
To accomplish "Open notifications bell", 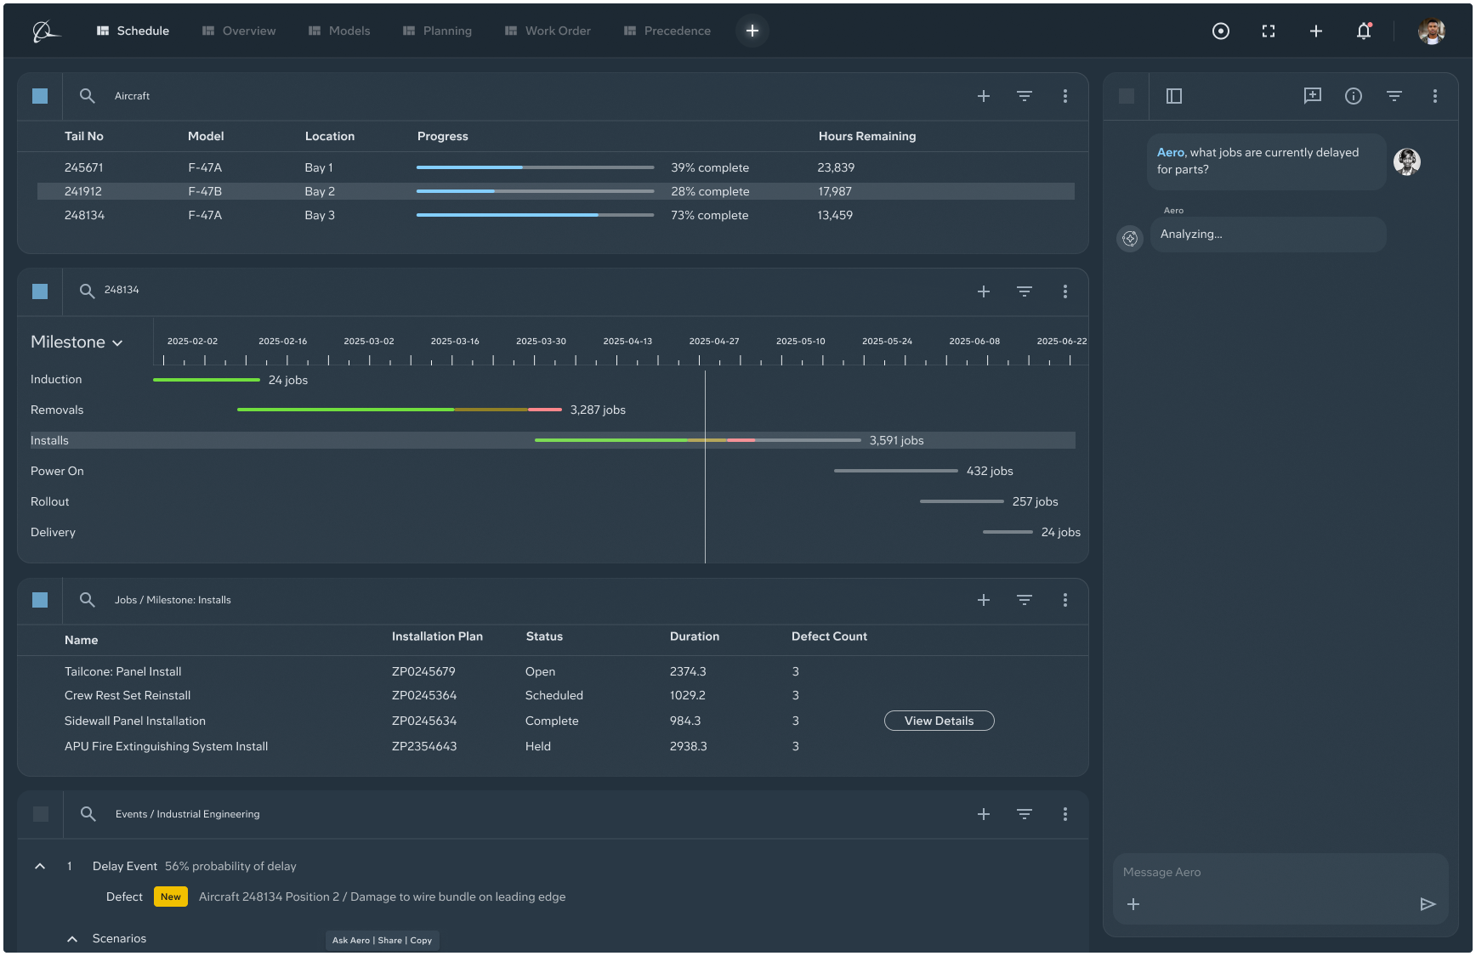I will point(1364,31).
